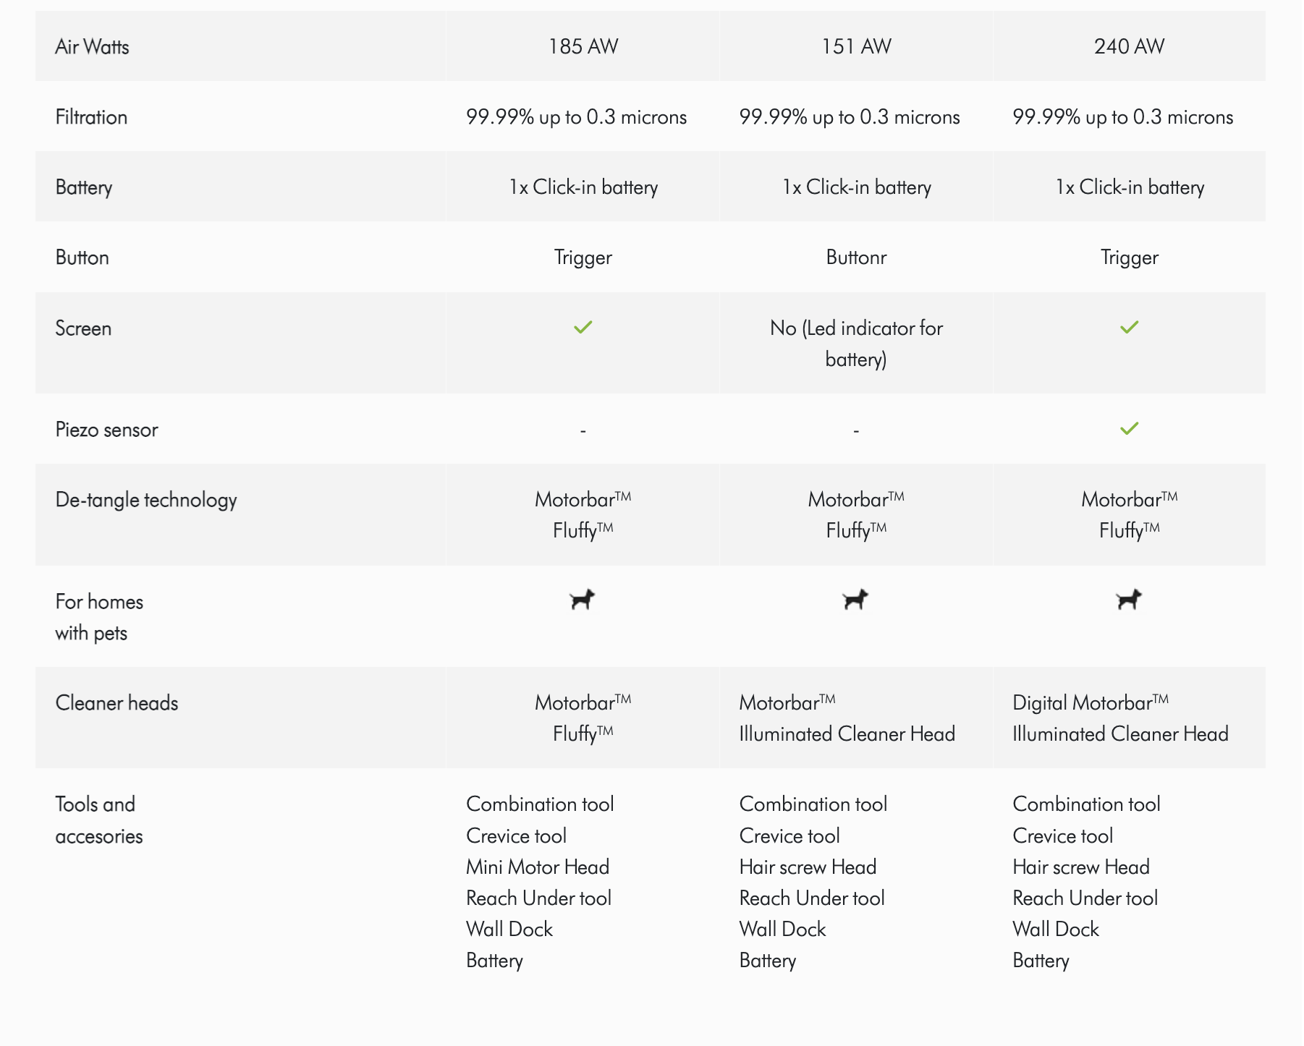Click the pet dog icon in first column
Screen dimensions: 1304x1046
pyautogui.click(x=583, y=600)
